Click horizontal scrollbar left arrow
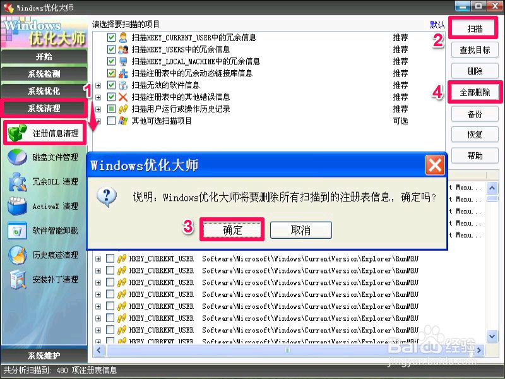This screenshot has width=505, height=379. coord(98,350)
